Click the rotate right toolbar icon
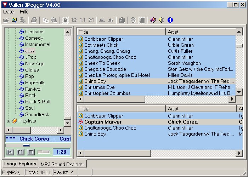The image size is (248, 177). pyautogui.click(x=111, y=20)
